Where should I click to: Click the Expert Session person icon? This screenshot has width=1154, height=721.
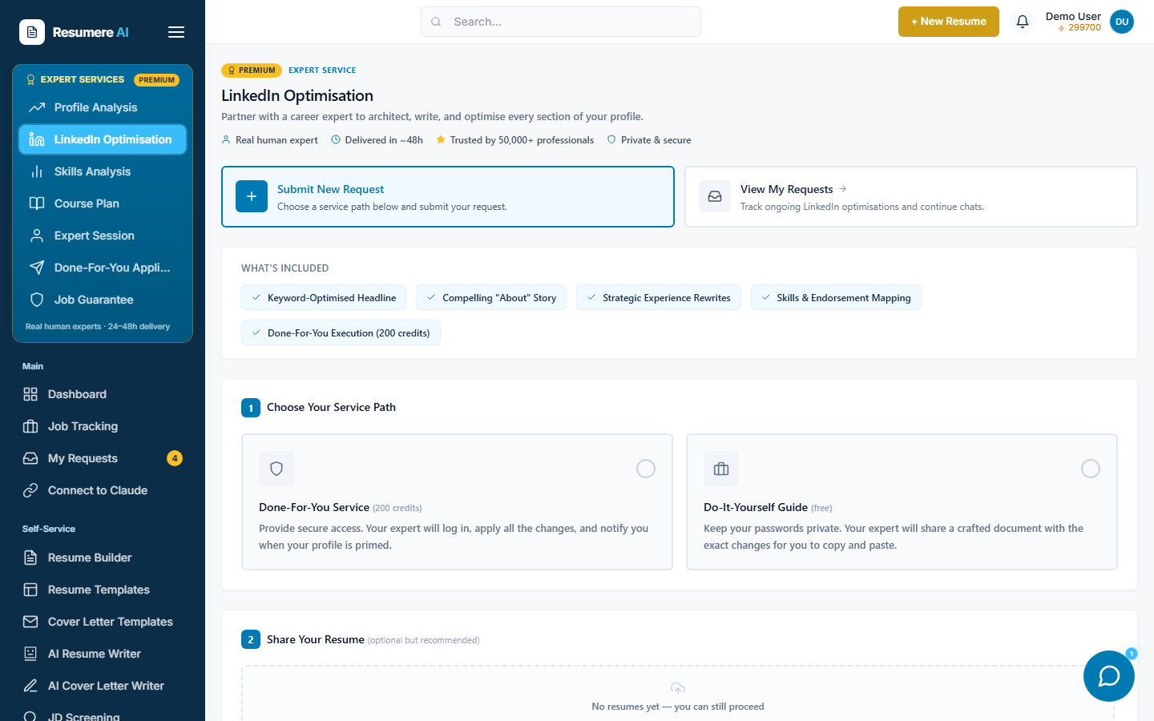(x=37, y=236)
